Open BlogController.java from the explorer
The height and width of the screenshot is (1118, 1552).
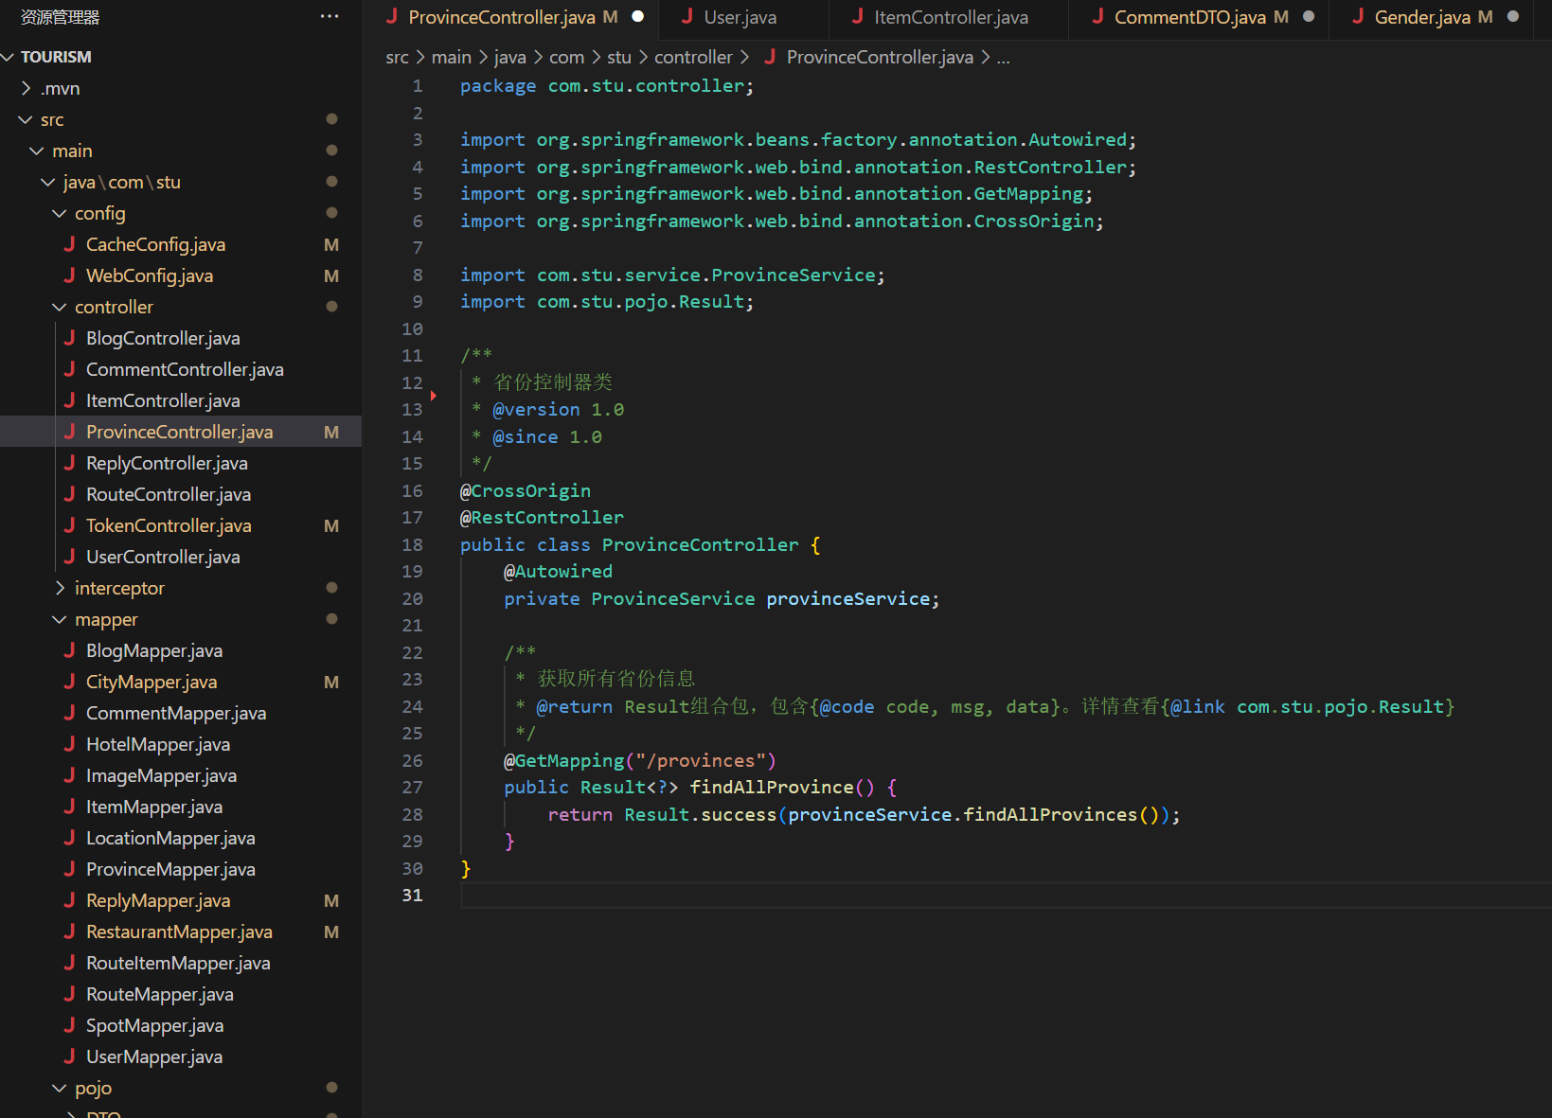(x=163, y=338)
